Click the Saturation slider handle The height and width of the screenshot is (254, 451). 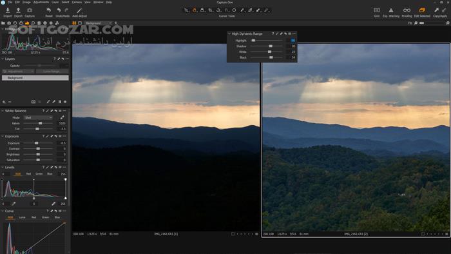(38, 160)
